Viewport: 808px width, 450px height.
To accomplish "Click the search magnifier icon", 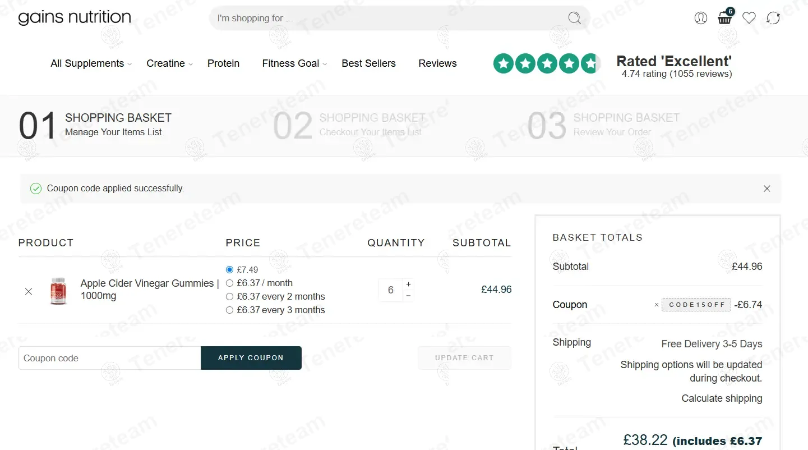I will click(x=575, y=18).
